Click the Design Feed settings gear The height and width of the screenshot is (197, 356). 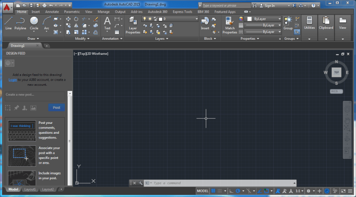[x=9, y=63]
